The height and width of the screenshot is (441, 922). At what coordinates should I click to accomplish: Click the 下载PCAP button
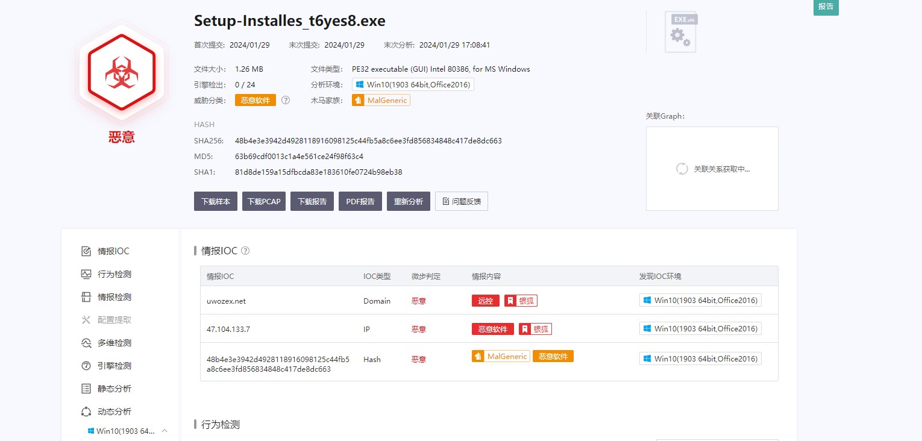[x=264, y=201]
